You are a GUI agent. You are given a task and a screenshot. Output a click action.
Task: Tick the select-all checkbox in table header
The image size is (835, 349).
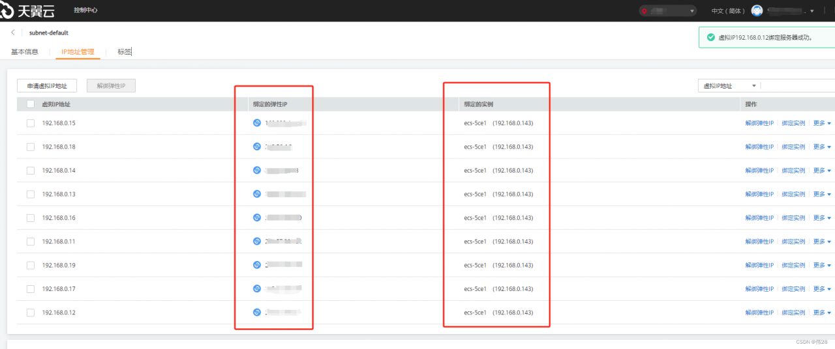[x=31, y=104]
